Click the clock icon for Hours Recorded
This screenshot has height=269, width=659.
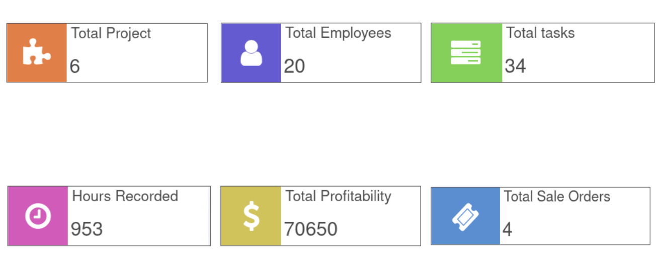tap(38, 216)
